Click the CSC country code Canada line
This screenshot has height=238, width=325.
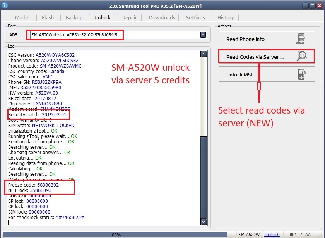coord(36,71)
